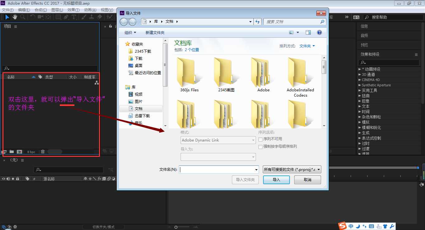
Task: Select the Selection arrow tool in After Effects
Action: tap(7, 17)
